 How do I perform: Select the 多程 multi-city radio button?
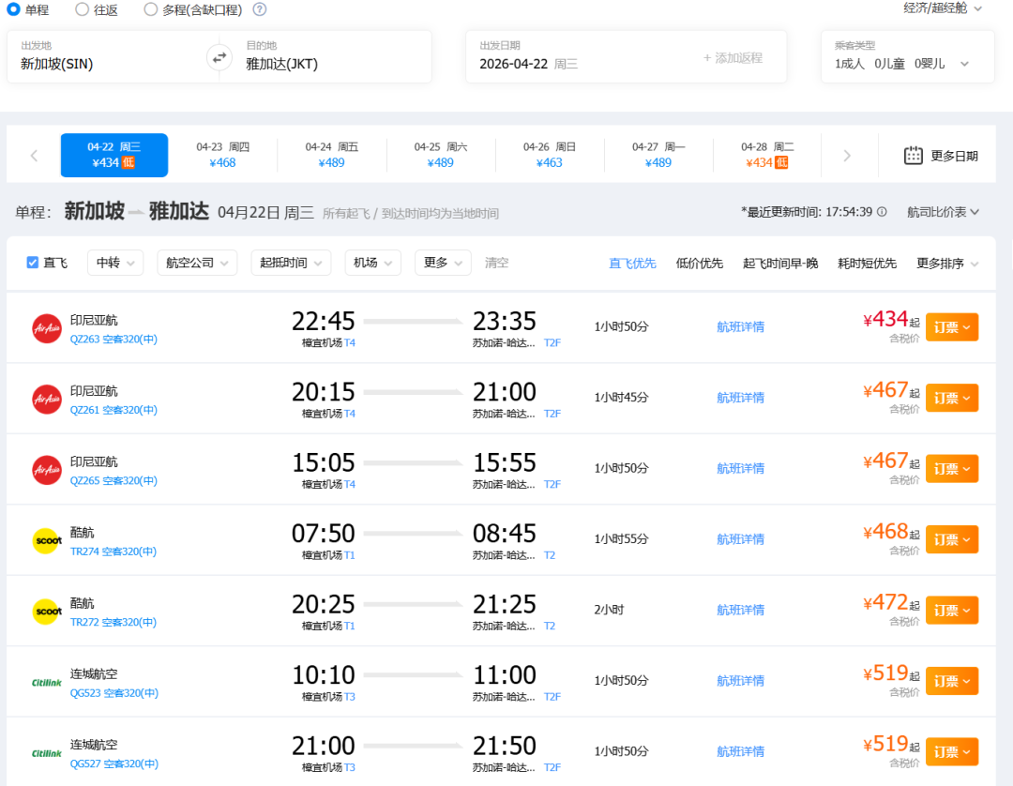click(x=151, y=9)
